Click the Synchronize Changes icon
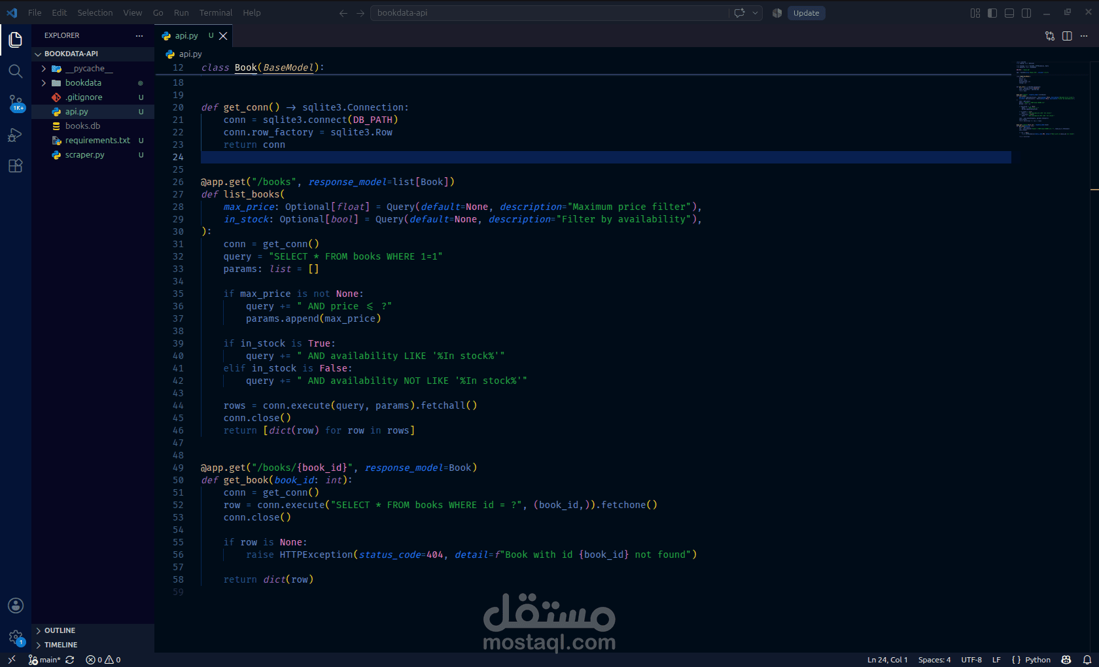Viewport: 1099px width, 667px height. 70,660
